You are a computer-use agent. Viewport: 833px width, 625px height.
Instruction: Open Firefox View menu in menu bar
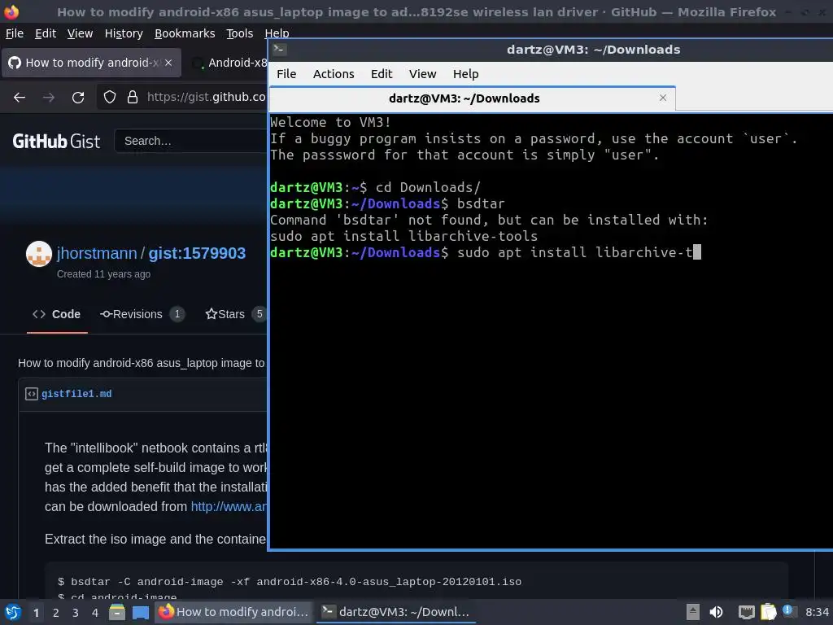(80, 33)
